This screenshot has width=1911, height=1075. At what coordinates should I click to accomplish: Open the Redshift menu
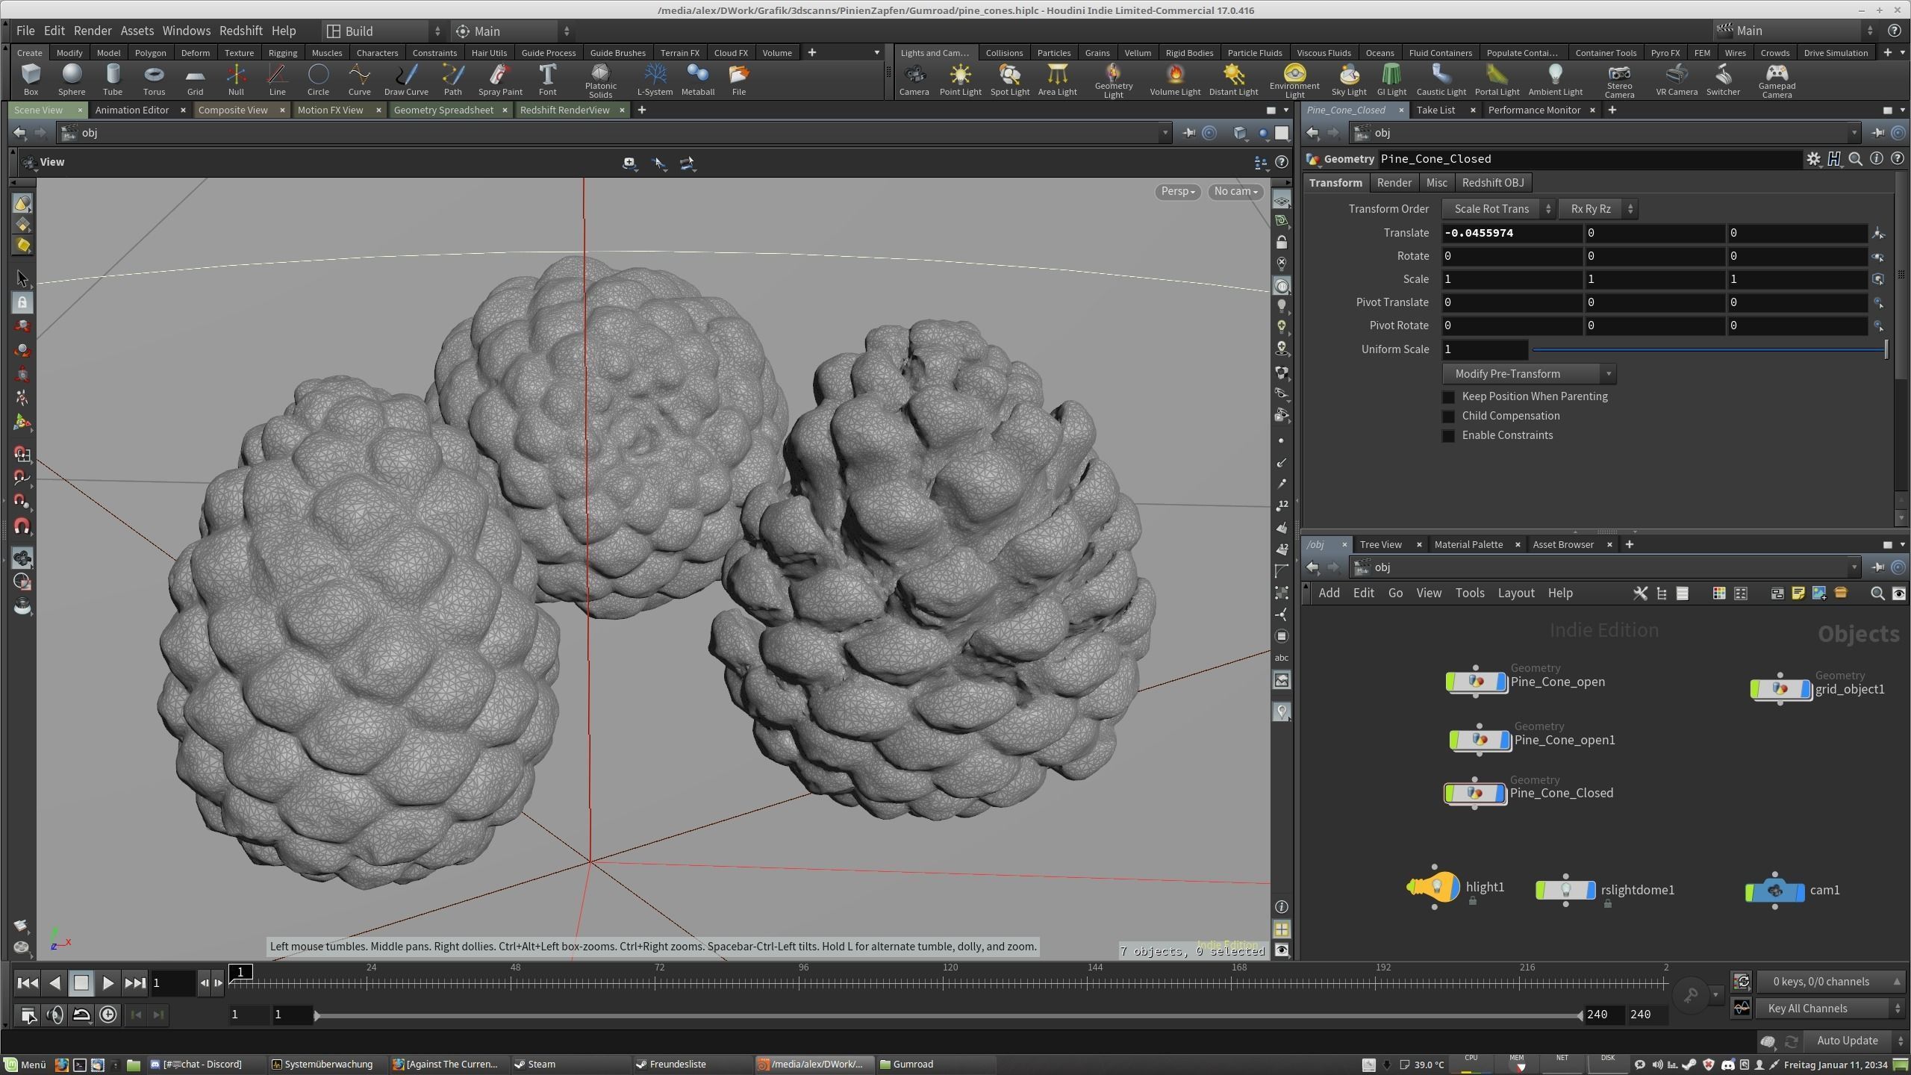pos(240,31)
